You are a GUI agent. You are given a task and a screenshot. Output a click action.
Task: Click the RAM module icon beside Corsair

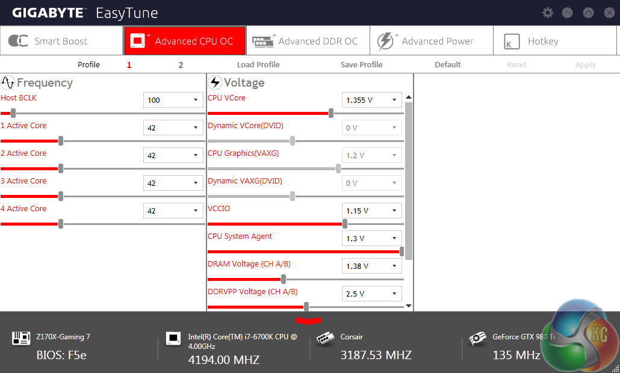click(326, 339)
